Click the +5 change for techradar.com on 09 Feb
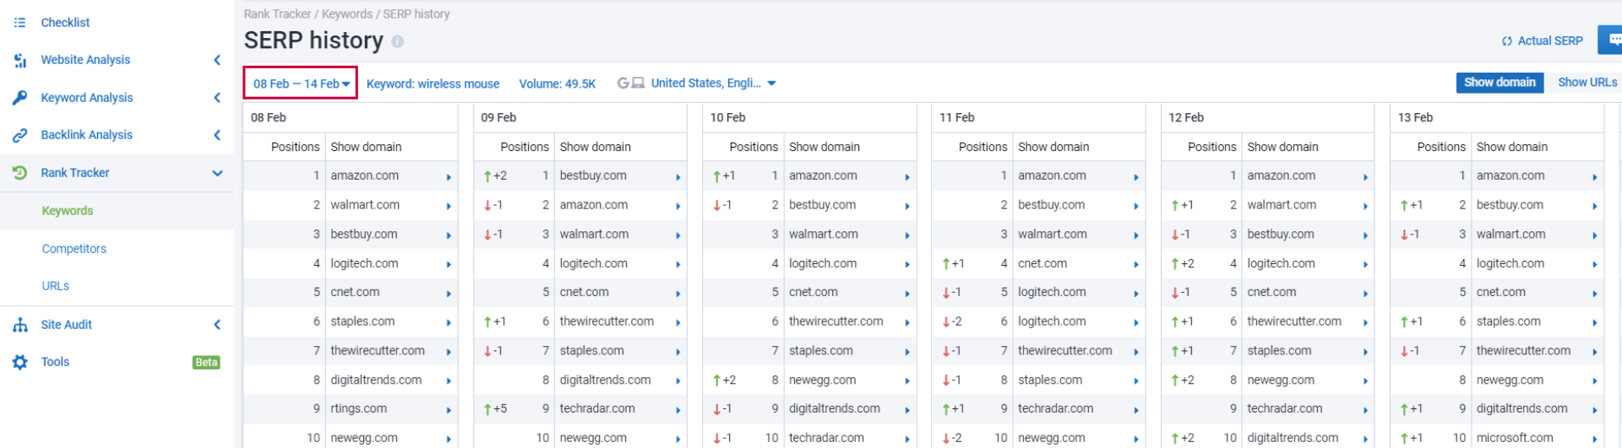Screen dimensions: 1622x448 495,409
